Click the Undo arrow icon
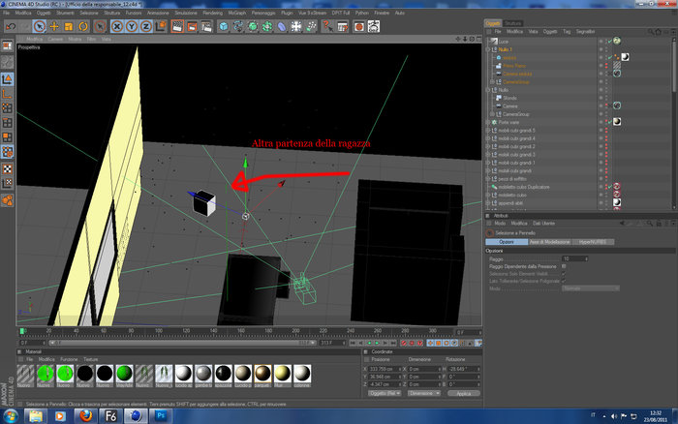The width and height of the screenshot is (678, 424). point(11,27)
